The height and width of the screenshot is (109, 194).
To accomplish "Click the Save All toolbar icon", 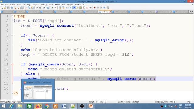I will 12,8.
